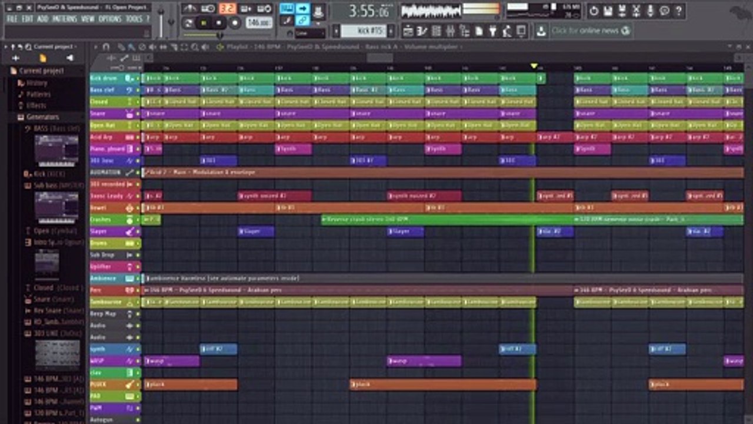Mute the Tambourine track

138,302
